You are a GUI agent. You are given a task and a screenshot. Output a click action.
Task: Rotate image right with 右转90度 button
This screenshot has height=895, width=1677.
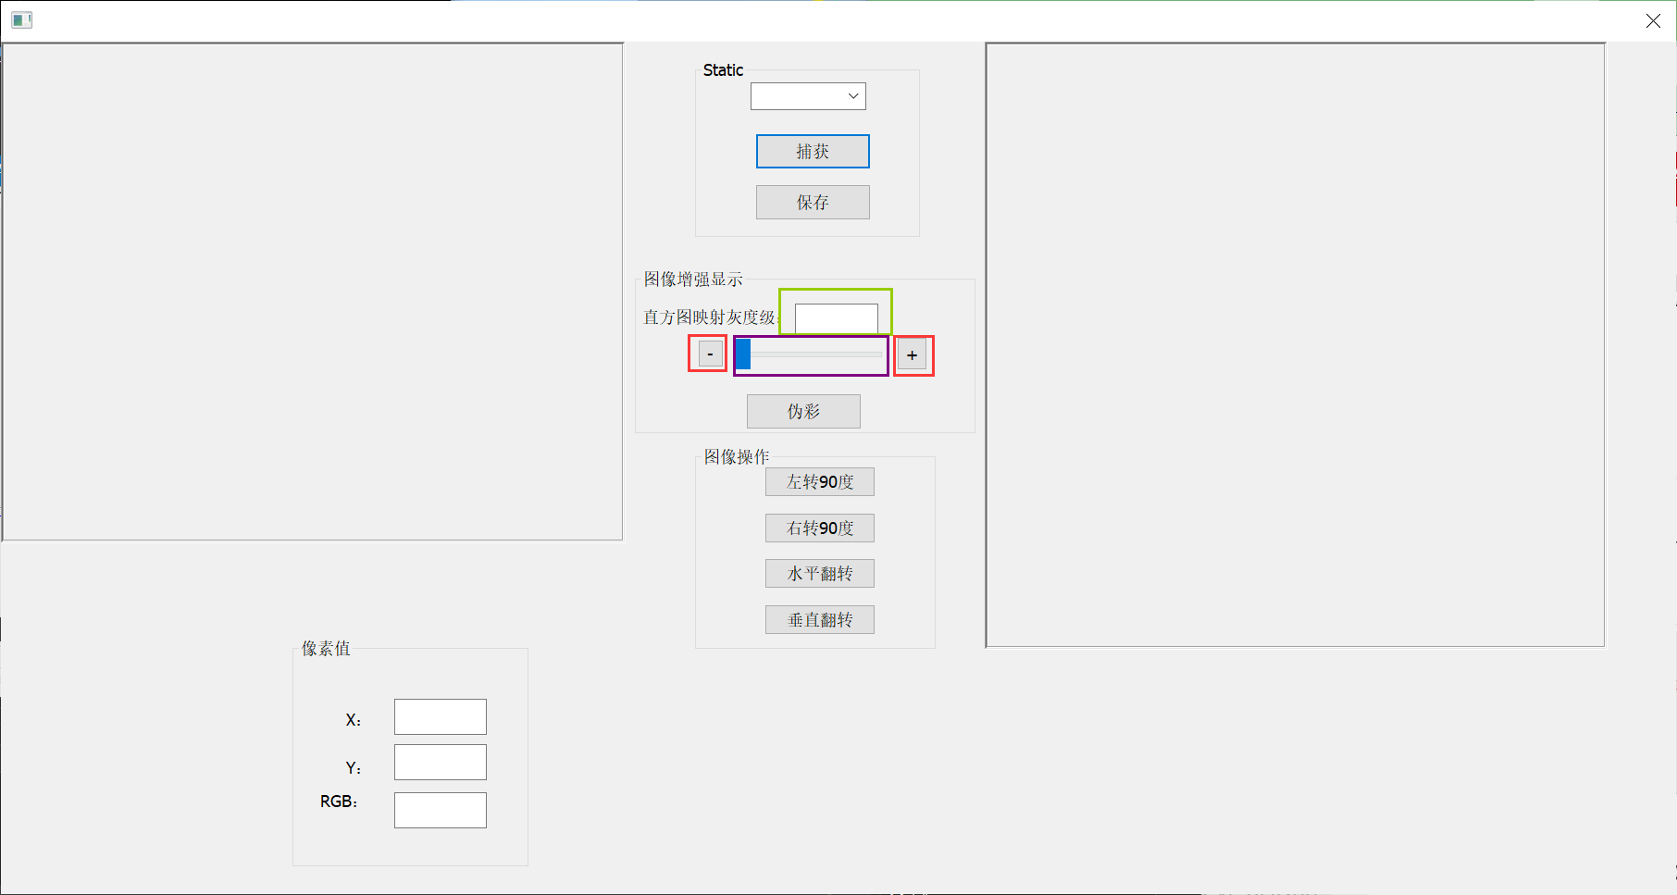818,528
